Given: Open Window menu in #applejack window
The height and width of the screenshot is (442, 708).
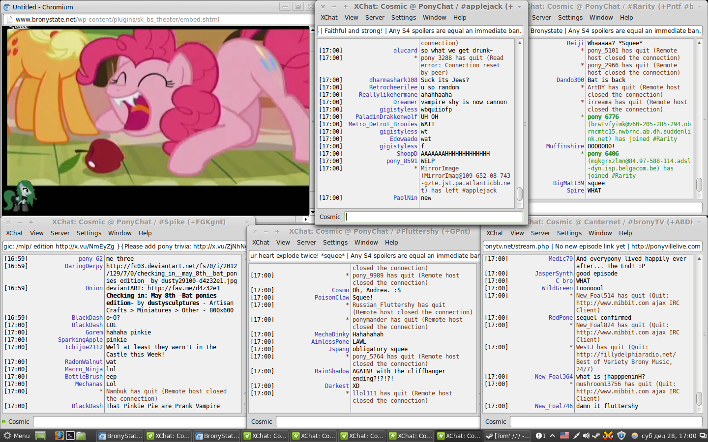Looking at the screenshot, I should (435, 18).
